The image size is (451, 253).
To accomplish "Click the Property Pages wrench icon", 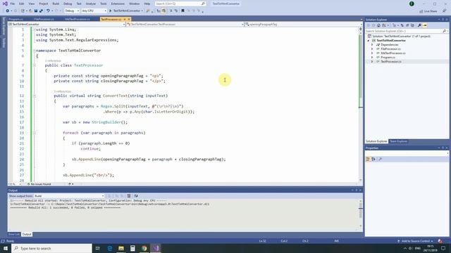I will pos(380,160).
